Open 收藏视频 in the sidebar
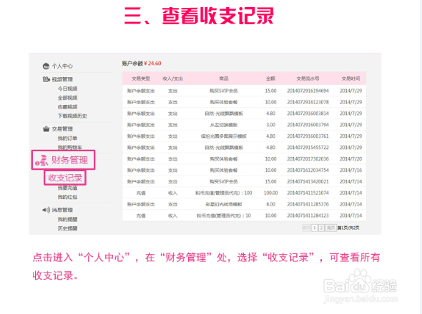 pyautogui.click(x=67, y=107)
